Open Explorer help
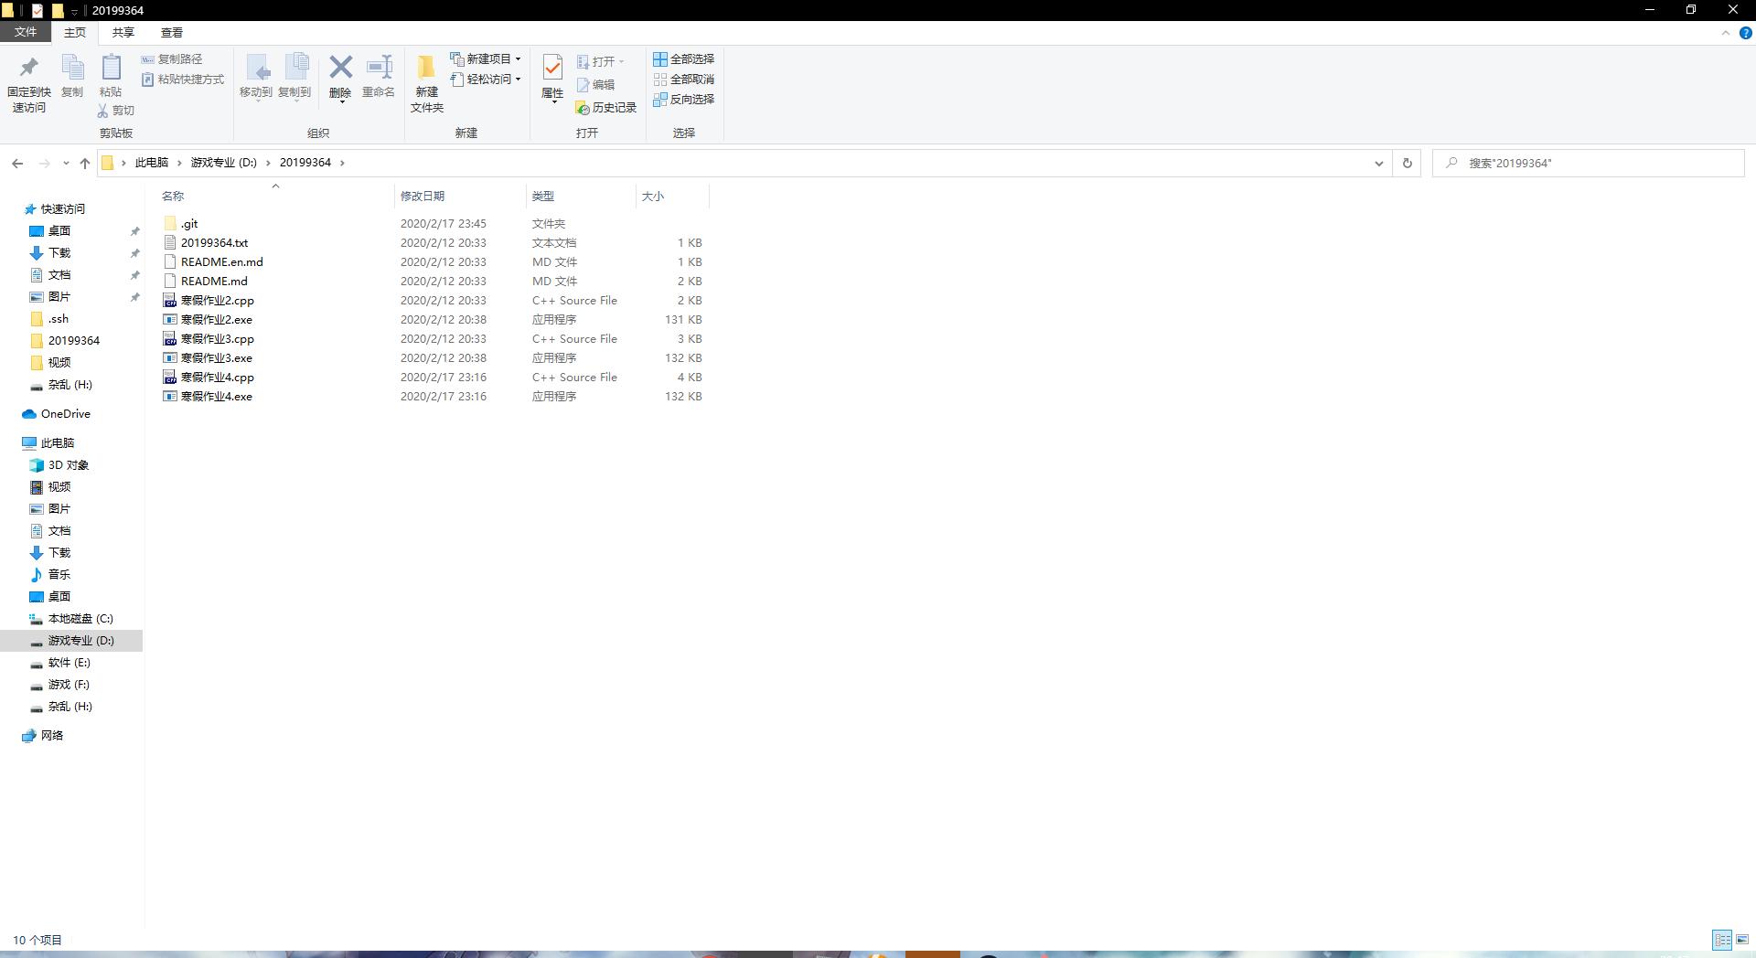Viewport: 1756px width, 958px height. click(1745, 33)
